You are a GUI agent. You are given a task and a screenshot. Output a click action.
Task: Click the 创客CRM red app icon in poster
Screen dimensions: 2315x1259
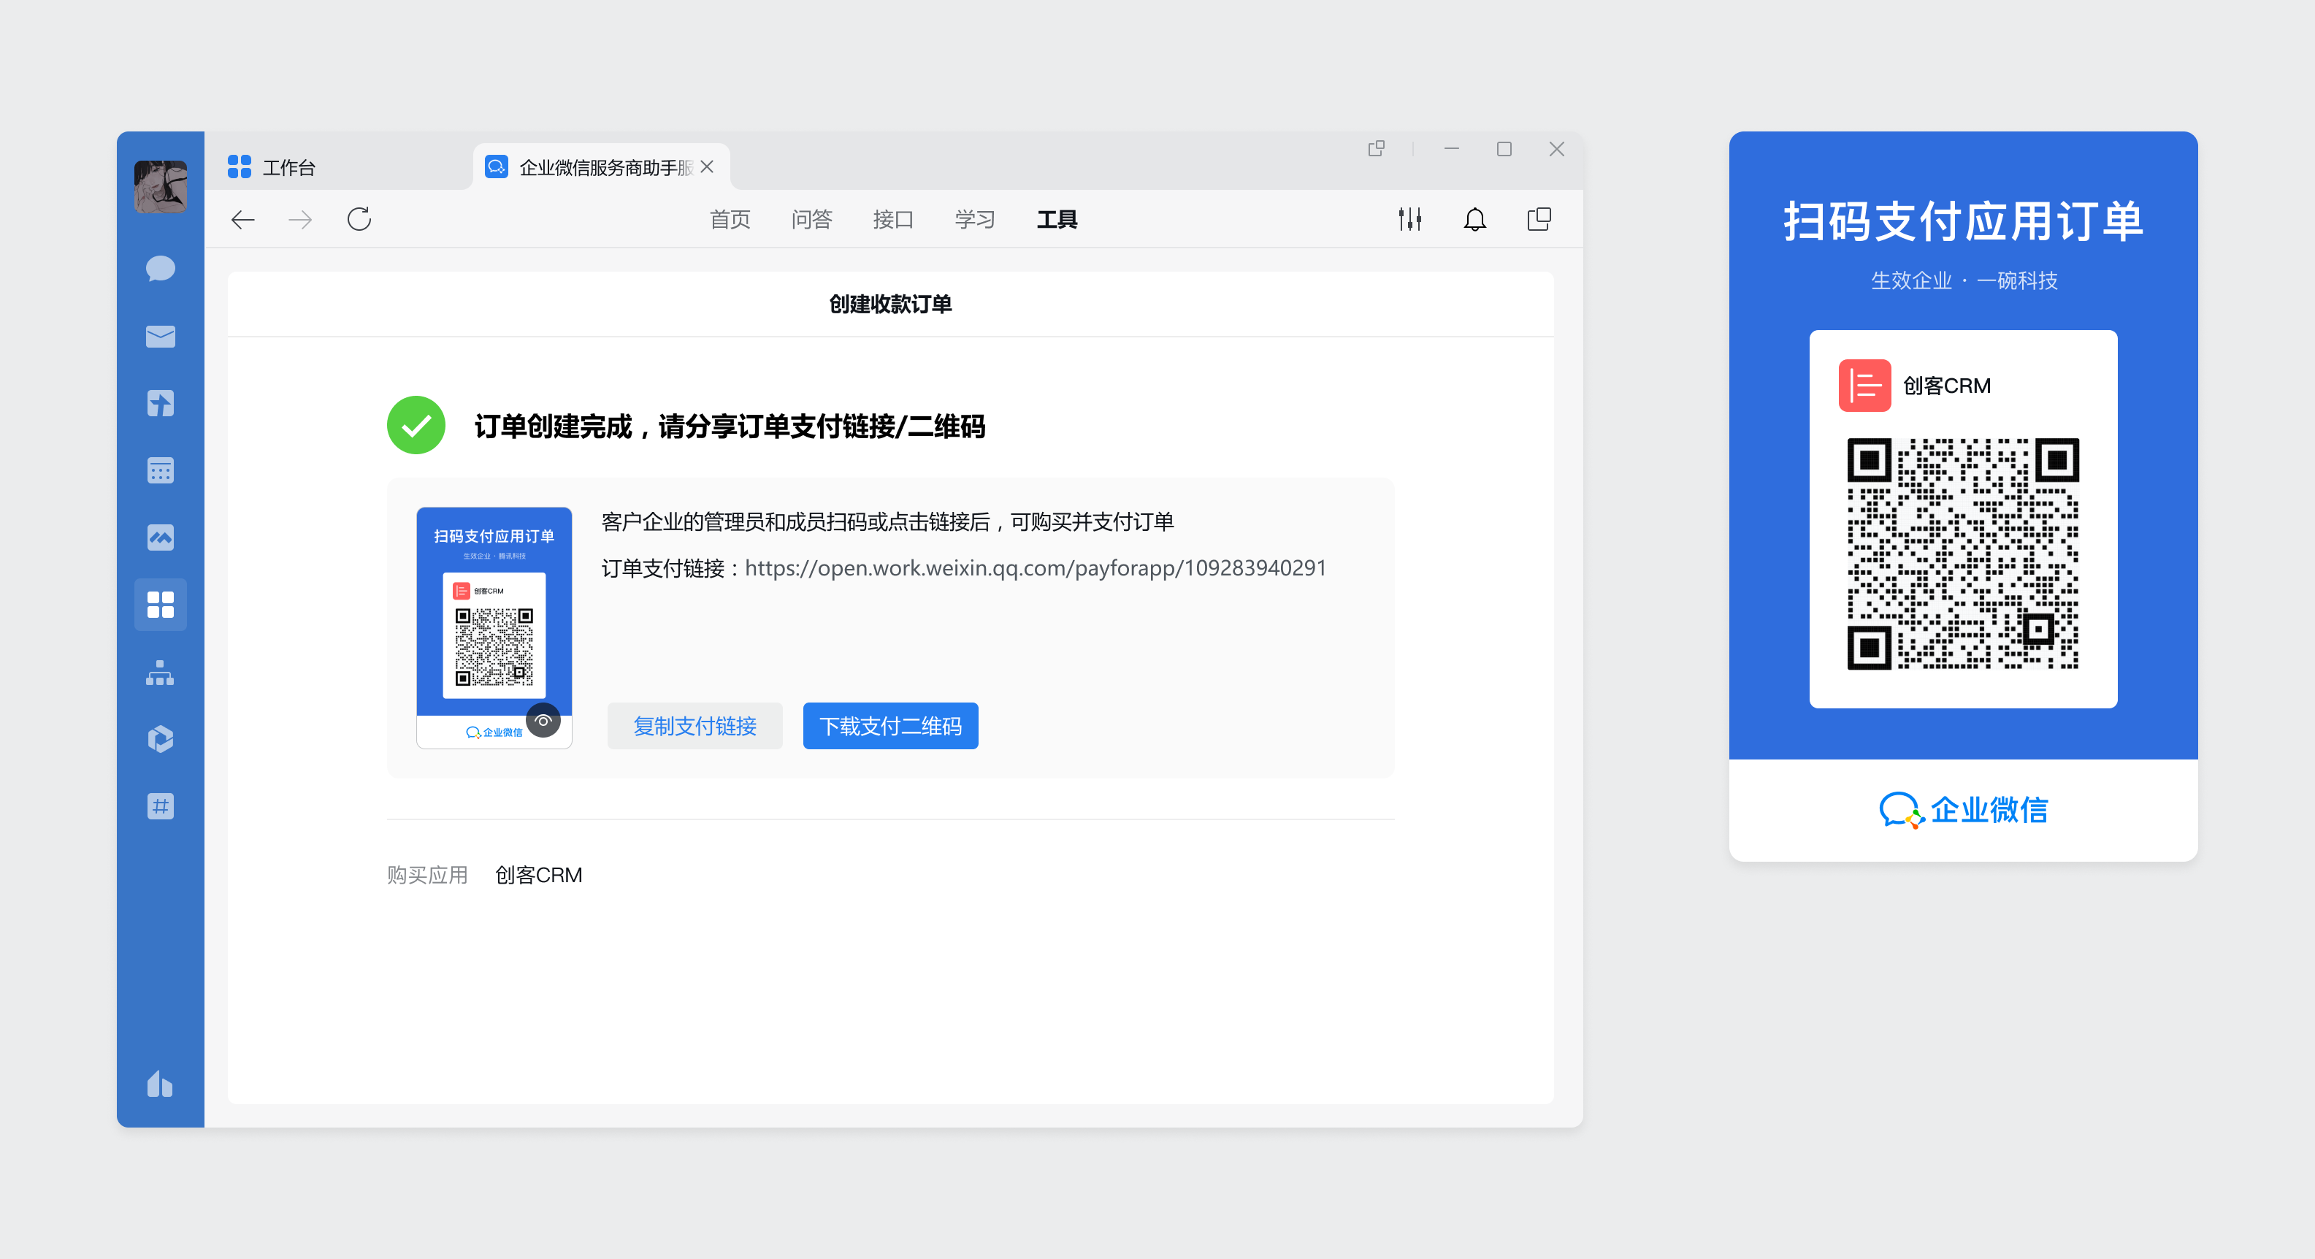pos(1864,386)
